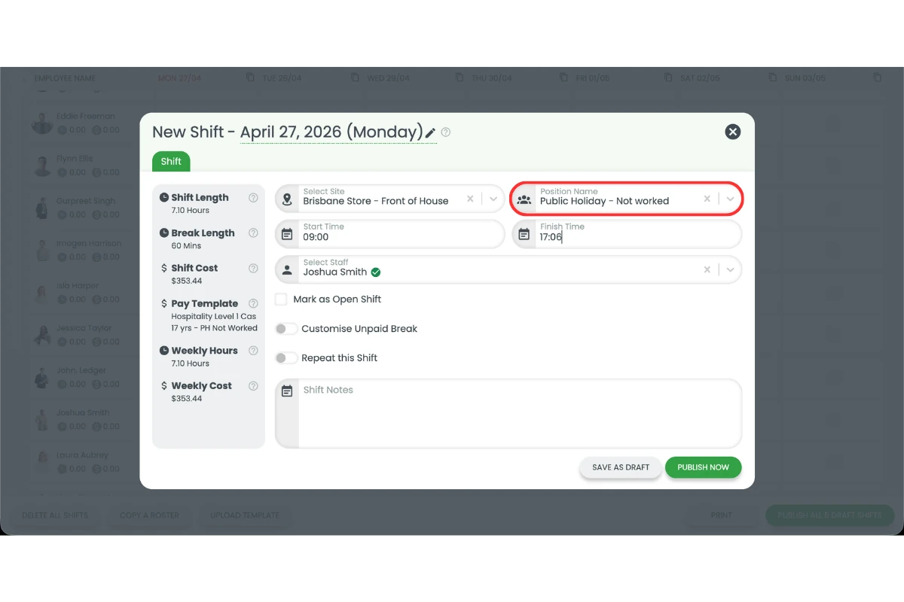Select Eddie Freeman in the background roster
Screen dimensions: 904x602
point(85,116)
